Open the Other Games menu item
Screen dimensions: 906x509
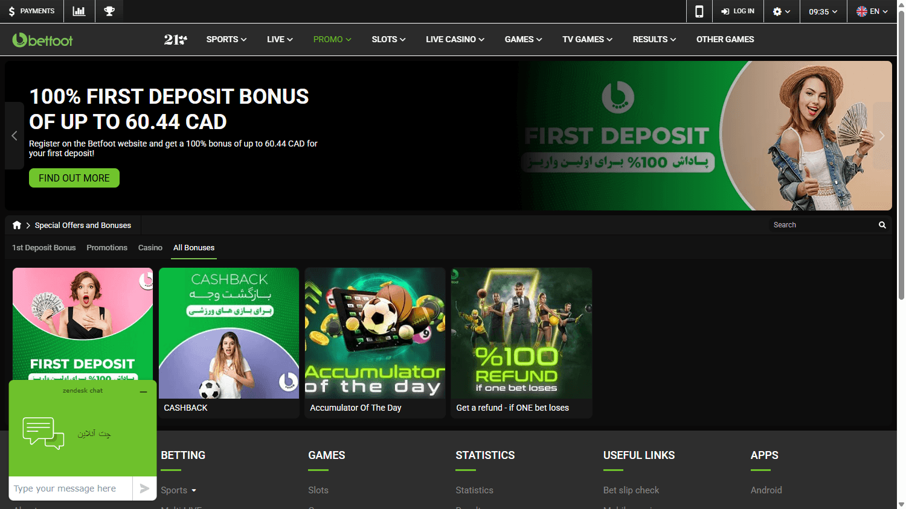tap(725, 39)
